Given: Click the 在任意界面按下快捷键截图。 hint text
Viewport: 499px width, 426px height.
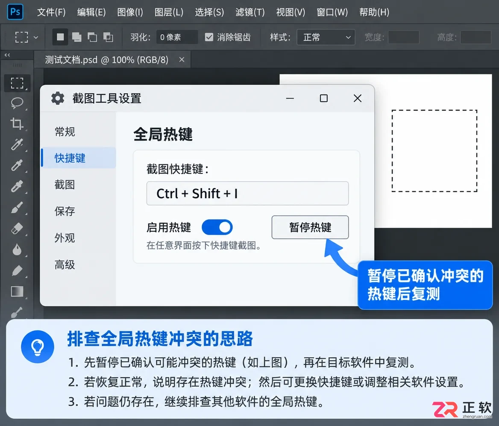Looking at the screenshot, I should [x=204, y=246].
